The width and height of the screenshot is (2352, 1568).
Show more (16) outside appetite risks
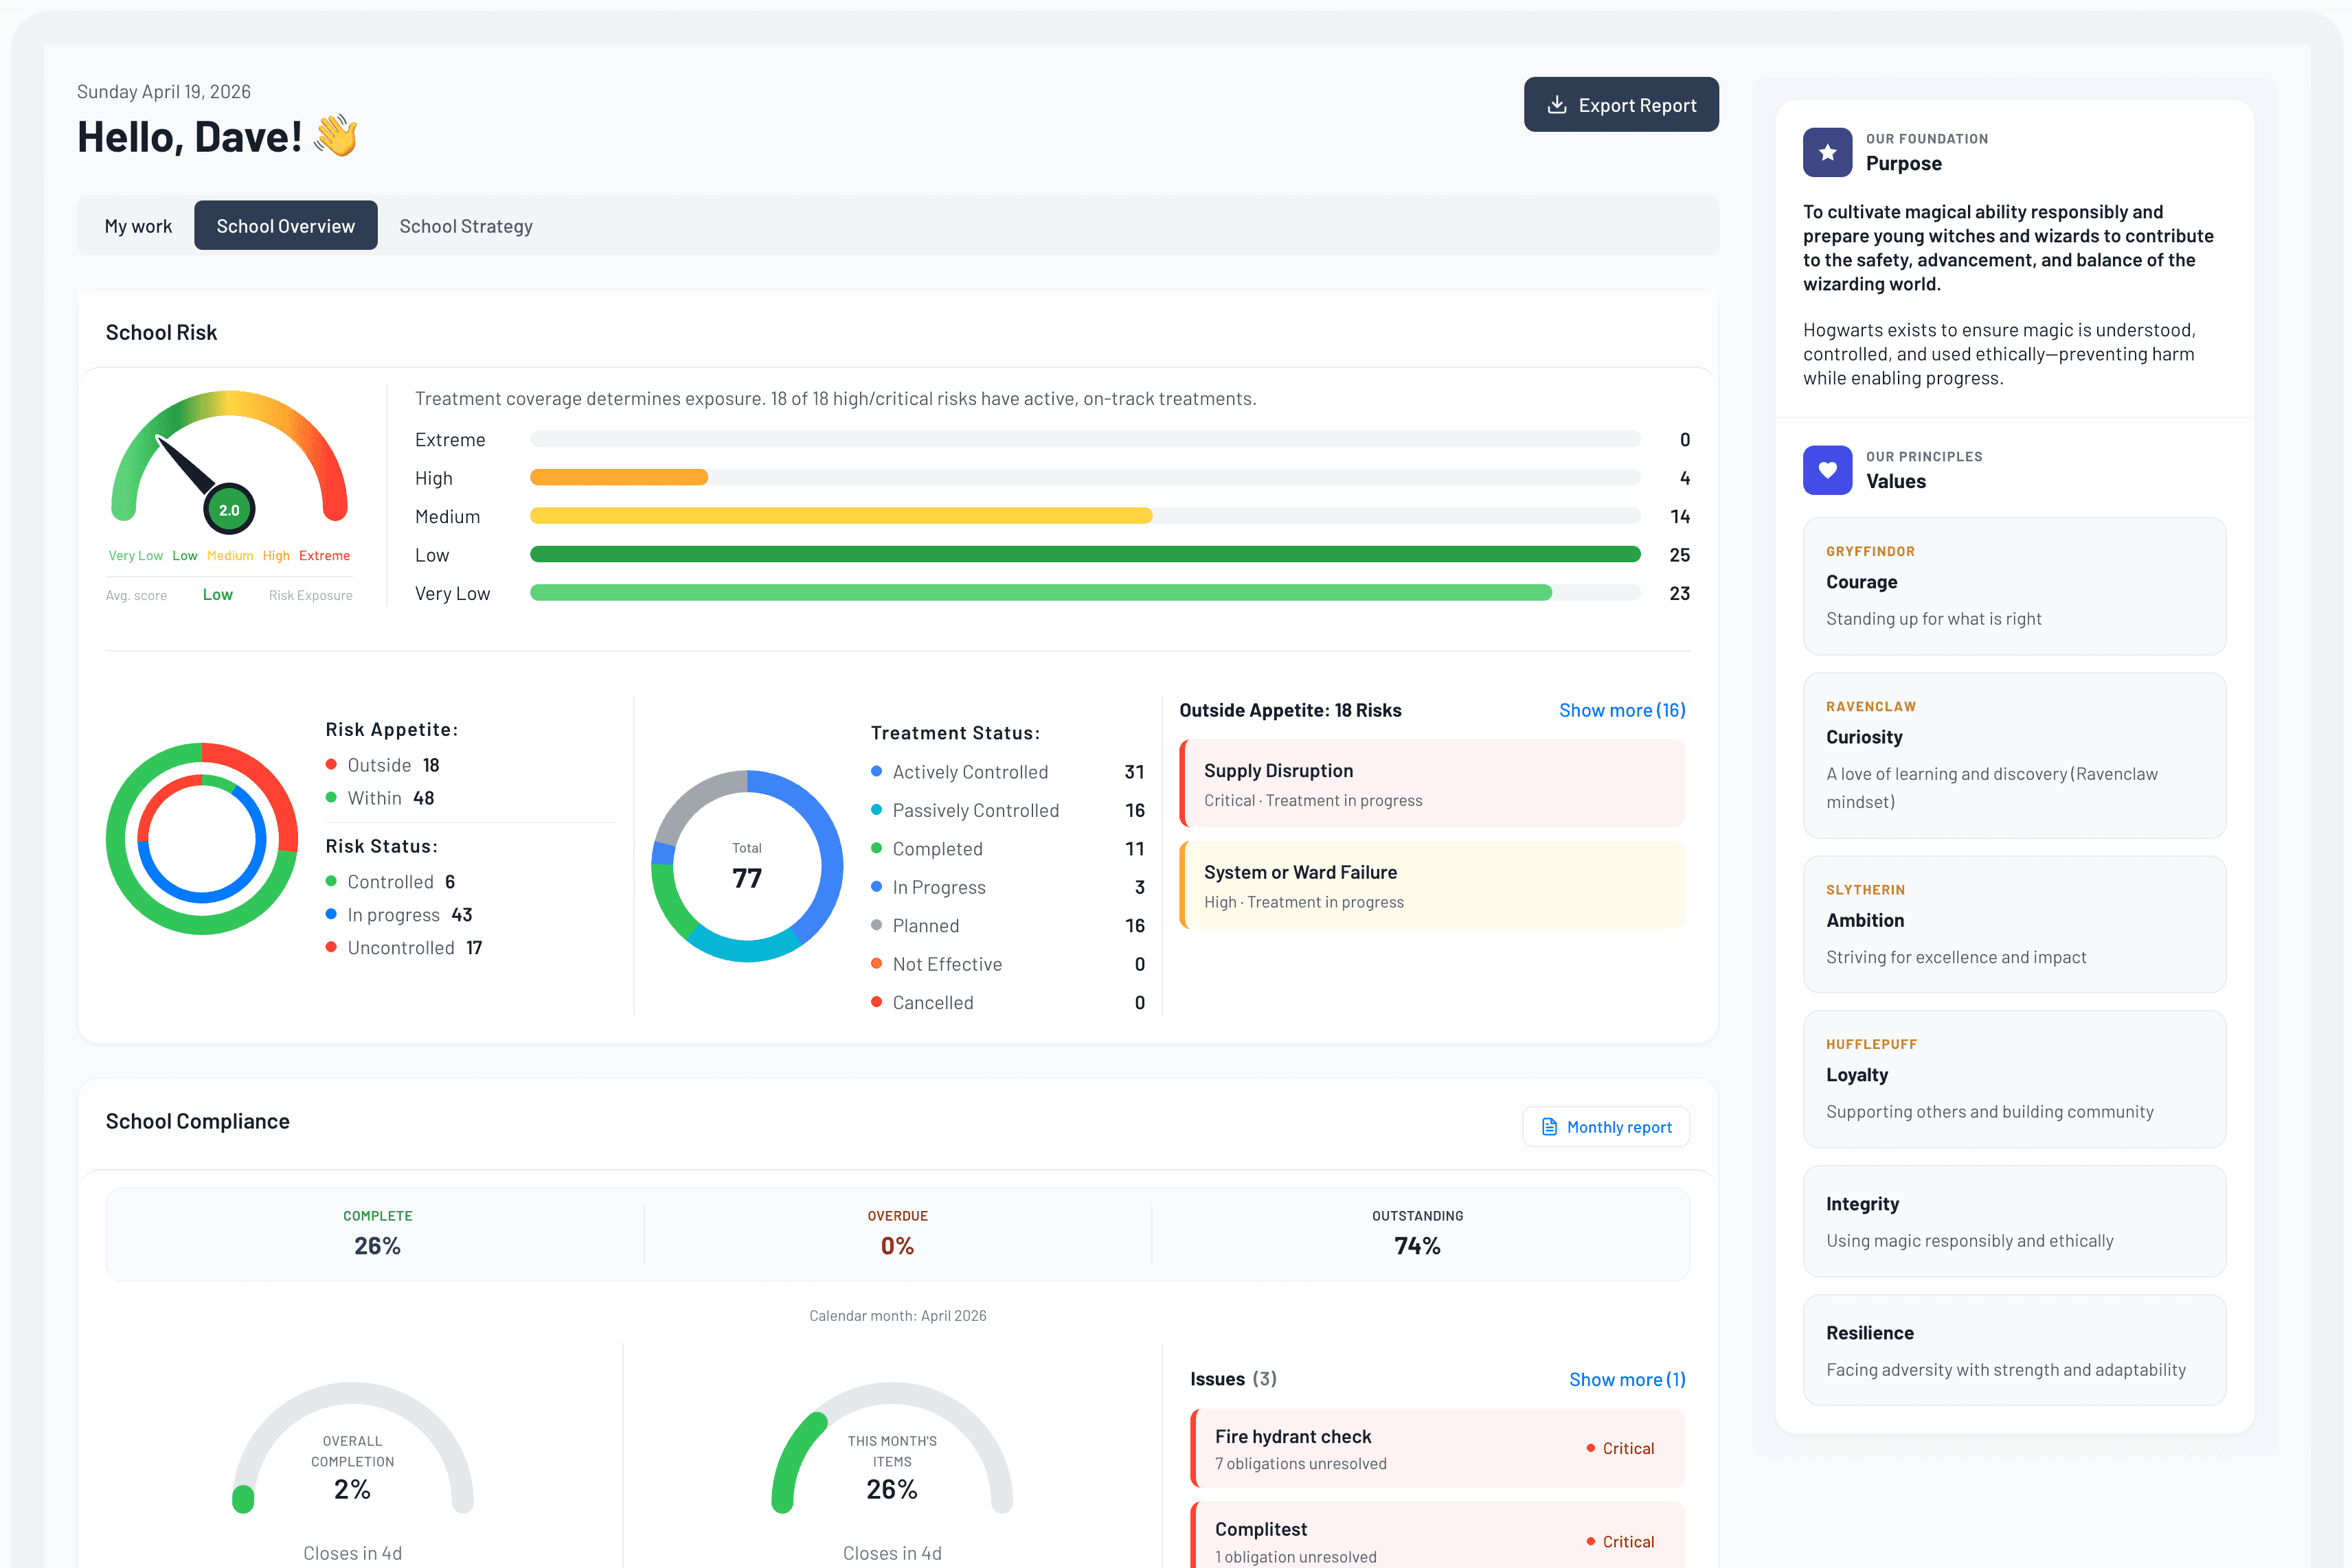pyautogui.click(x=1622, y=710)
